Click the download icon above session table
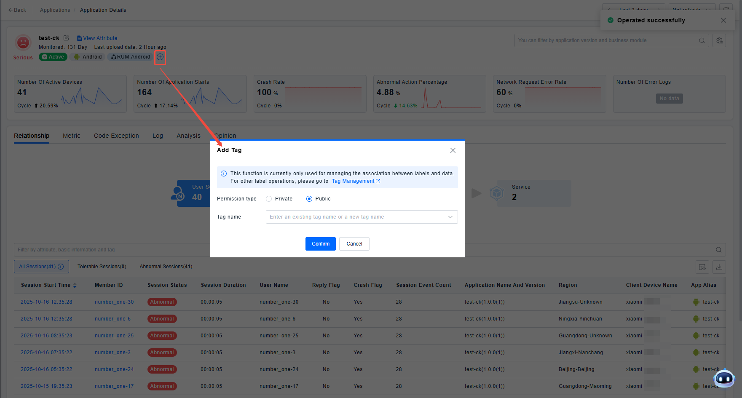 click(719, 267)
